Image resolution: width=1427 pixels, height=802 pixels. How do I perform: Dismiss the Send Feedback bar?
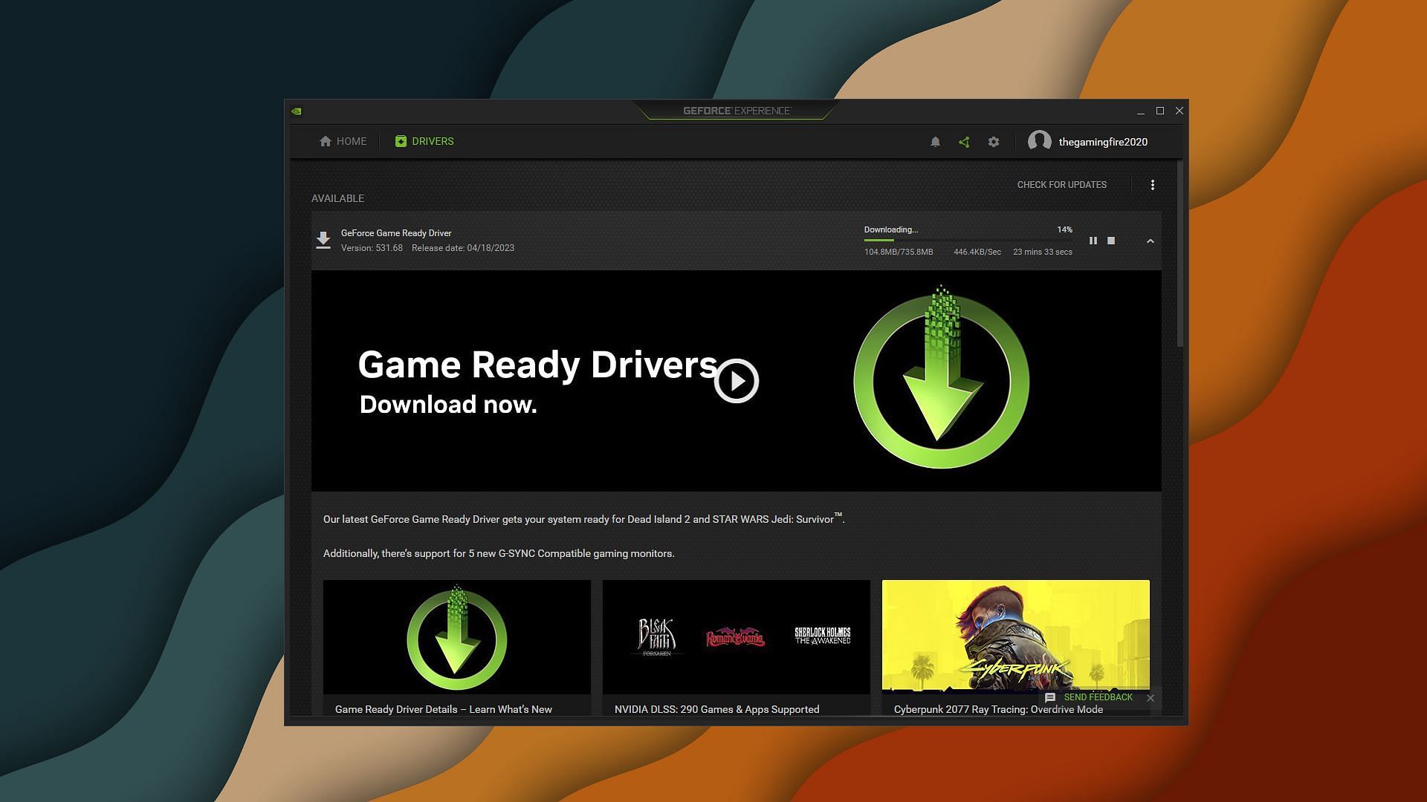coord(1151,698)
